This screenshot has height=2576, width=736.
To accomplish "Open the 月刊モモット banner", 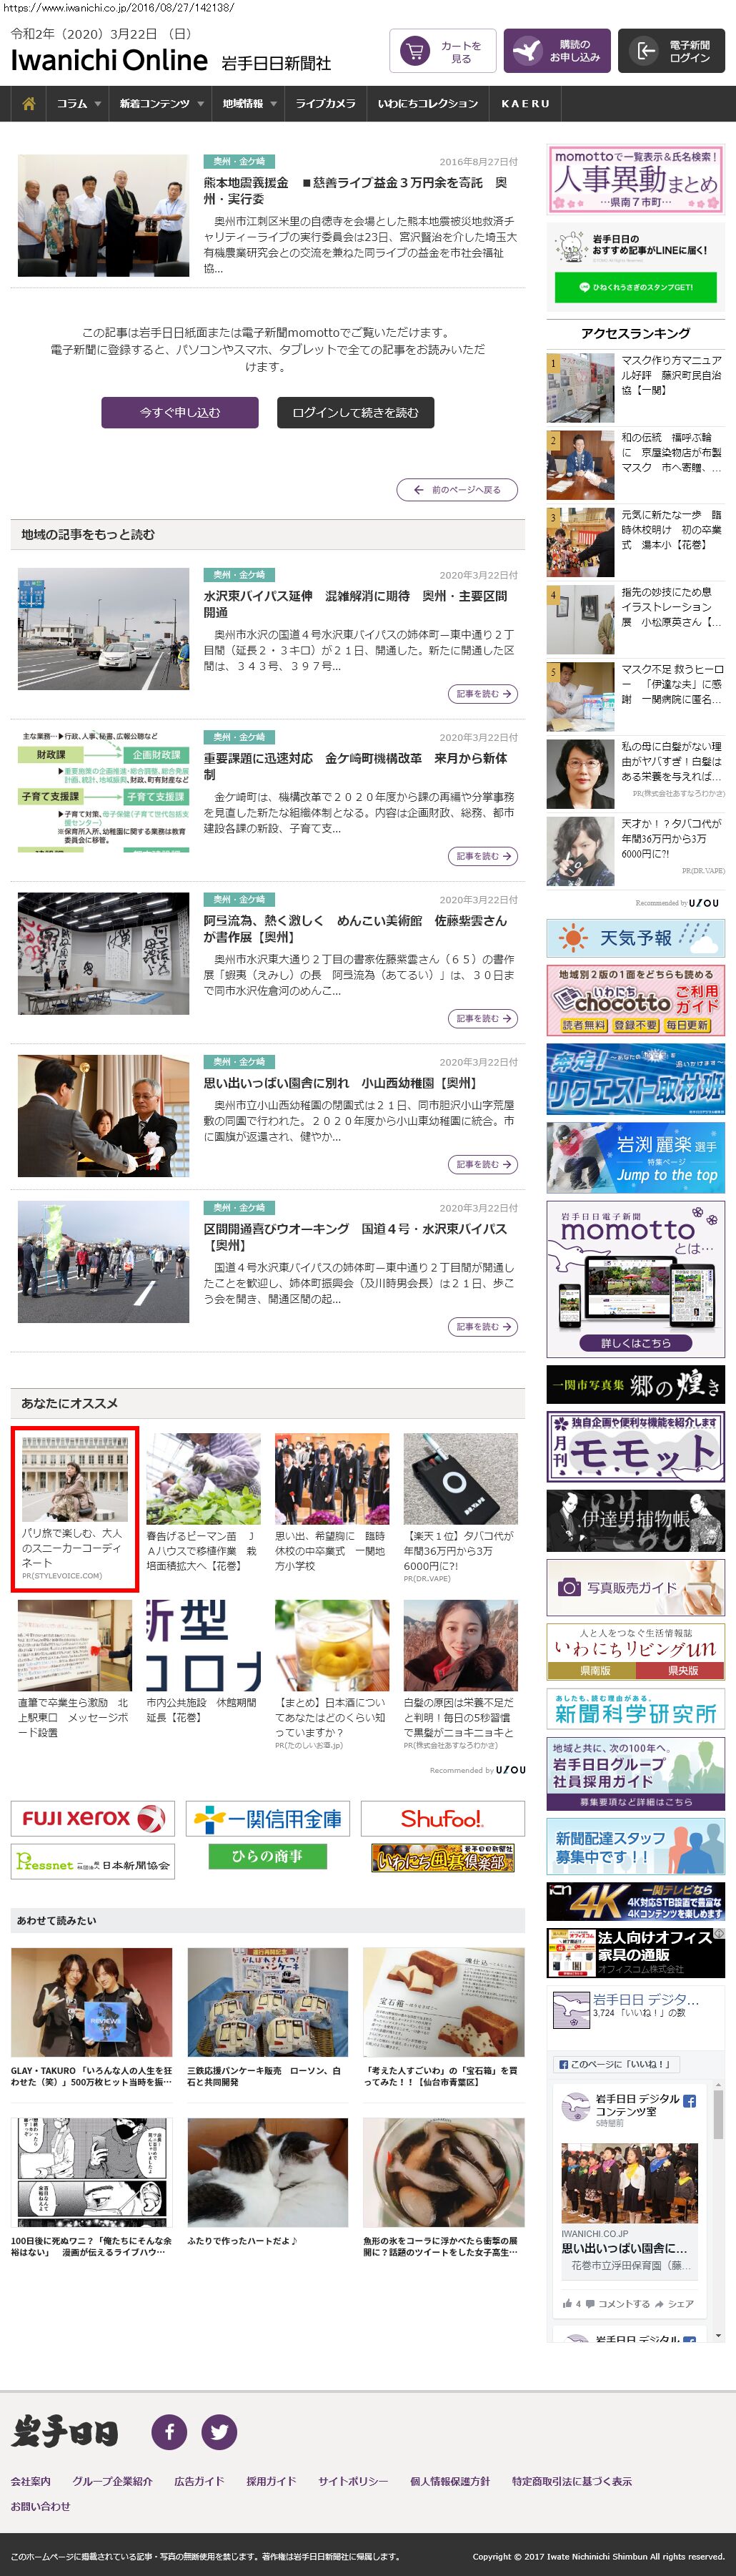I will coord(635,1447).
